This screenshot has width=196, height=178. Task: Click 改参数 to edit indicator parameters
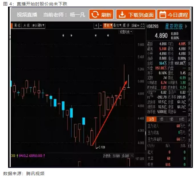click(107, 156)
